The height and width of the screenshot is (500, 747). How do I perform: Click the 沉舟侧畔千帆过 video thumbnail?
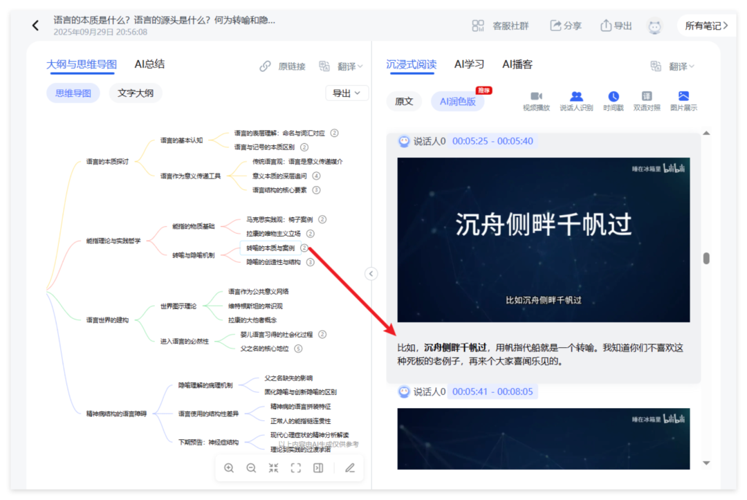pos(543,240)
